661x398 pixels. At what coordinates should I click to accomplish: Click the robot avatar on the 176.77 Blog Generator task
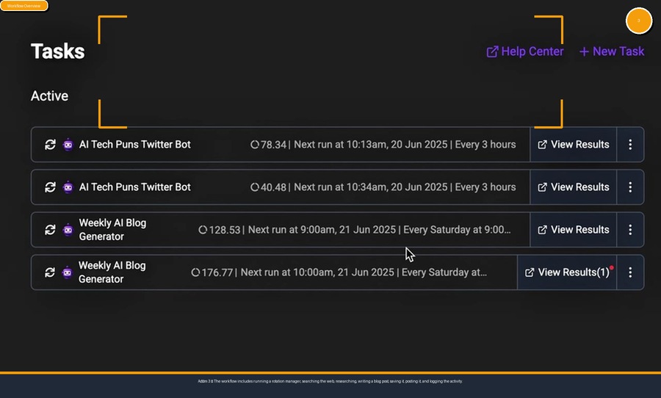[68, 272]
